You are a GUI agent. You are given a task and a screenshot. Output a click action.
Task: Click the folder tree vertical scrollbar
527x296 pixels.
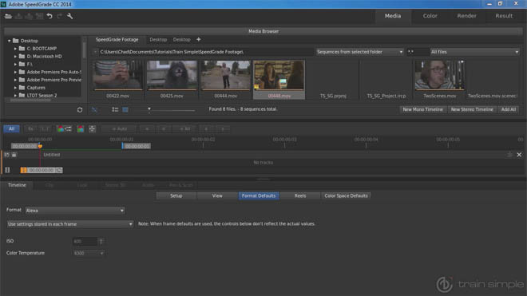tap(84, 50)
